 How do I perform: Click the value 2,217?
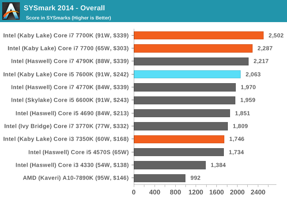tap(261, 61)
